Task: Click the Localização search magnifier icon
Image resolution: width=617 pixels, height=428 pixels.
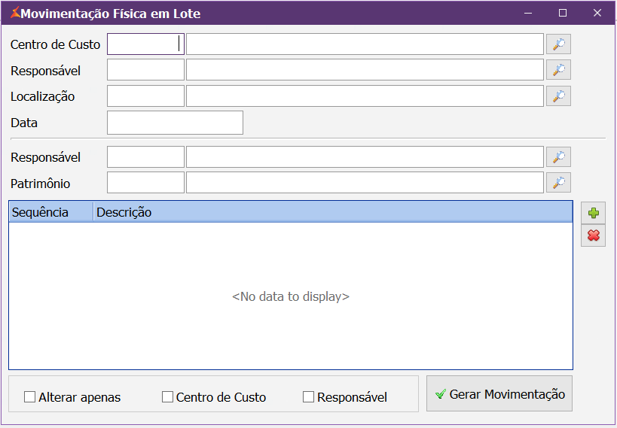Action: tap(558, 96)
